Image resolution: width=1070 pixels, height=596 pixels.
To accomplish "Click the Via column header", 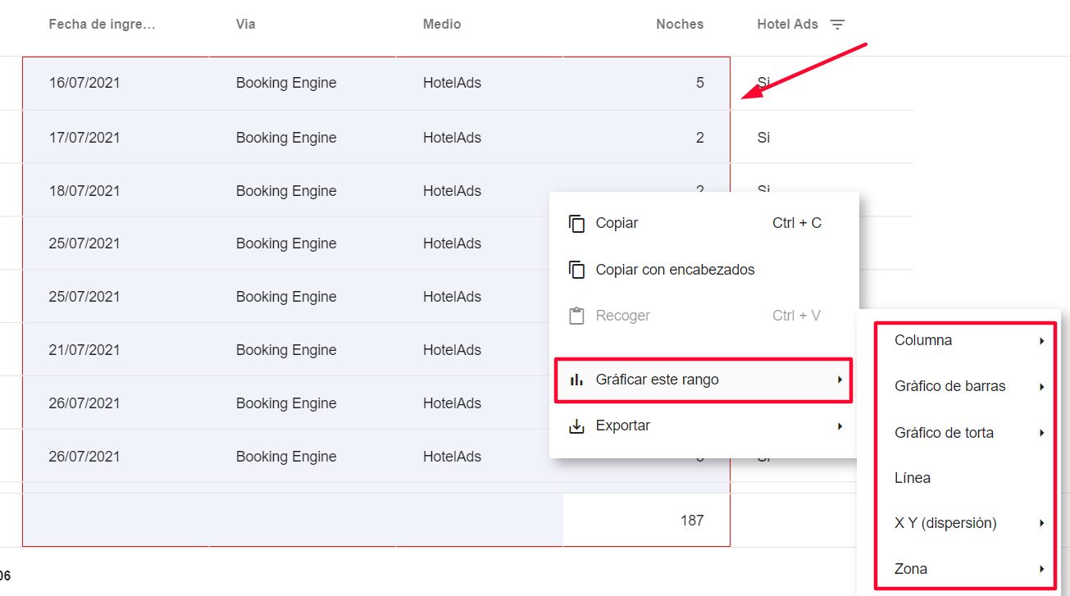I will [245, 25].
